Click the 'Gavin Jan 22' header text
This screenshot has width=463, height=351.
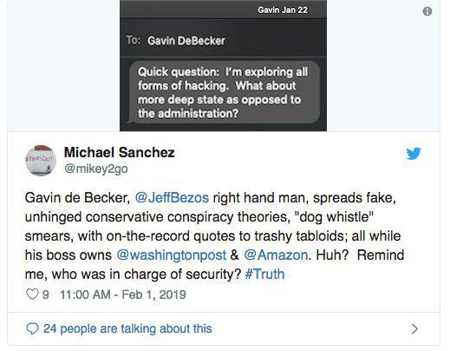(x=283, y=10)
